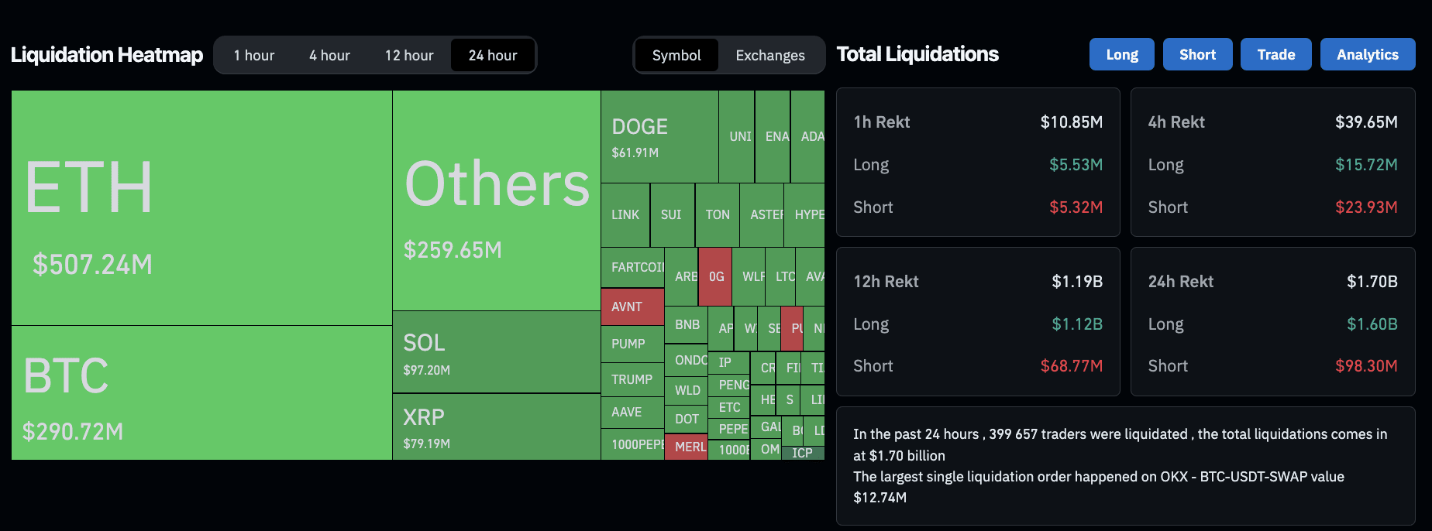Screen dimensions: 1432x531
Task: Click the 24h Long $1.60B value
Action: [x=1372, y=324]
